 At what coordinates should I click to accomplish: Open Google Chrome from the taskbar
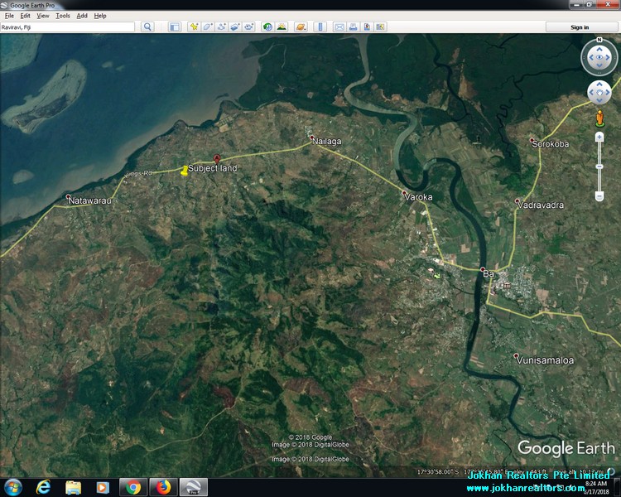[132, 487]
